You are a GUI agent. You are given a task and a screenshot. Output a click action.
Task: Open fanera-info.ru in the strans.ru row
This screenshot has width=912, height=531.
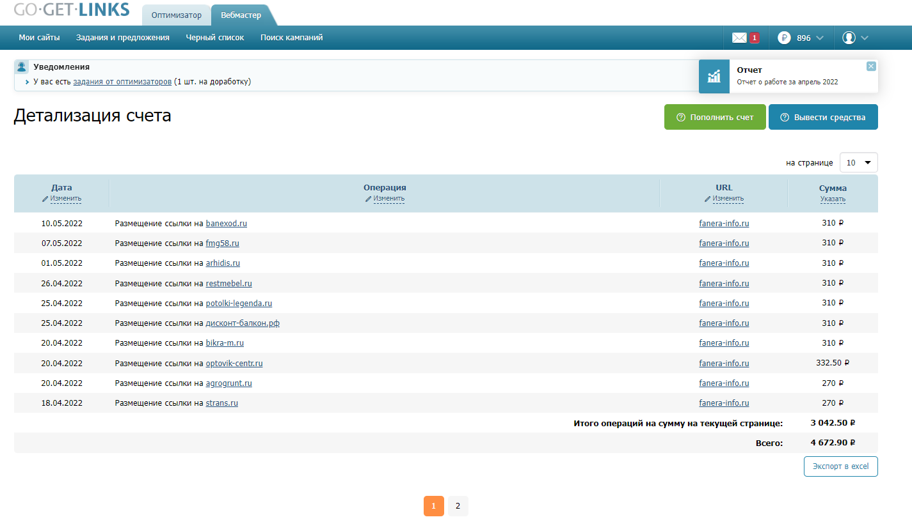[x=724, y=403]
